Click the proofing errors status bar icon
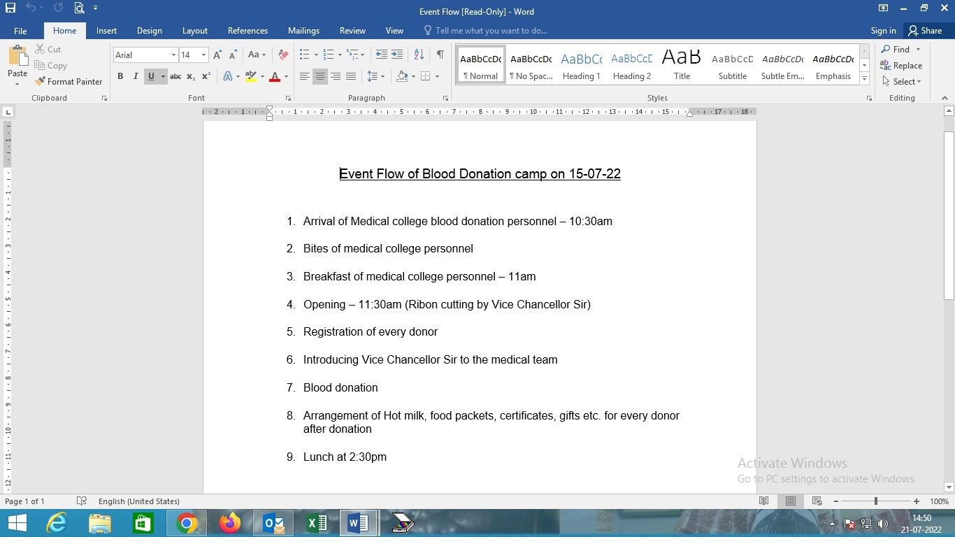This screenshot has height=537, width=955. (x=82, y=501)
